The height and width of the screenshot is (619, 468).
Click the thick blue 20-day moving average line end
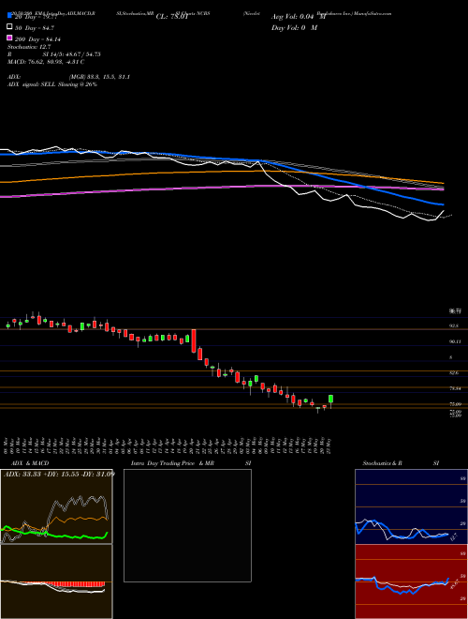click(441, 204)
